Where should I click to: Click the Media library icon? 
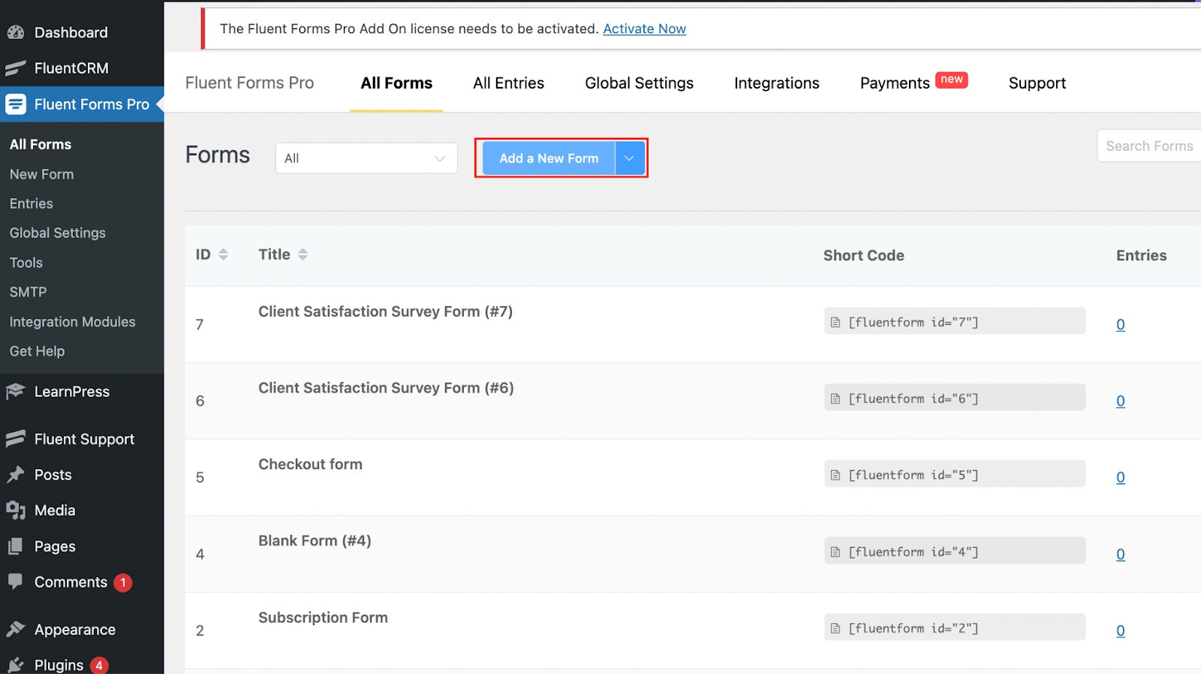click(x=16, y=510)
